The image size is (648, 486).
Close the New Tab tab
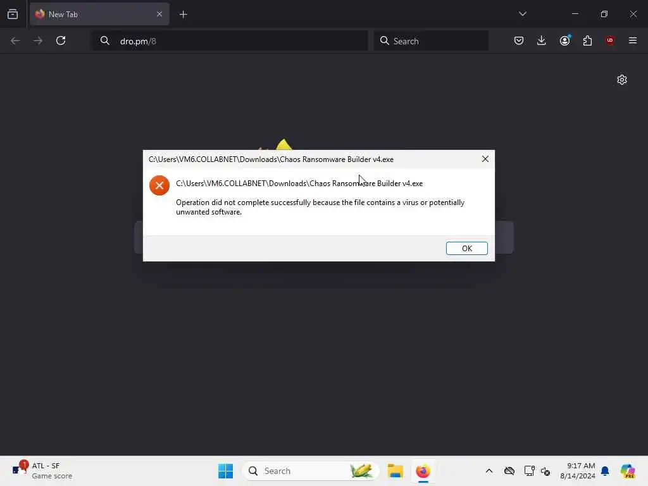(159, 14)
